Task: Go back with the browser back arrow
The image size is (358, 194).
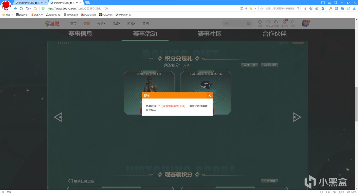Action: [15, 8]
